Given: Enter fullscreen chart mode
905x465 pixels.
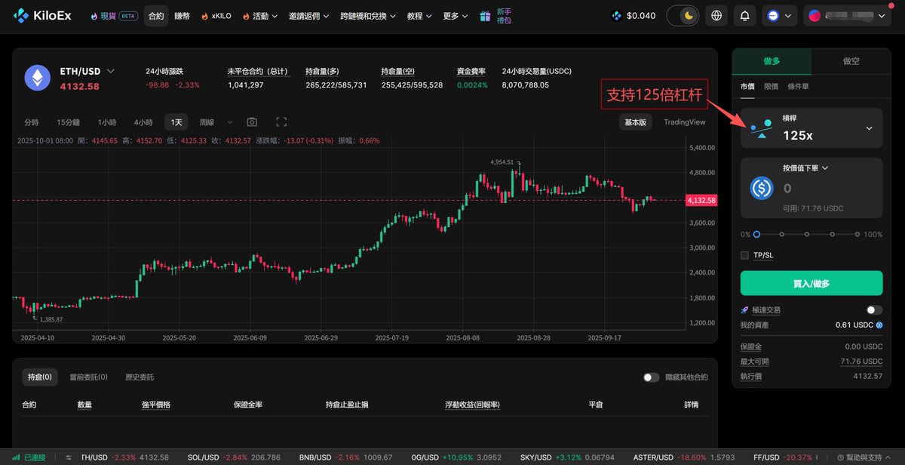Looking at the screenshot, I should [281, 122].
